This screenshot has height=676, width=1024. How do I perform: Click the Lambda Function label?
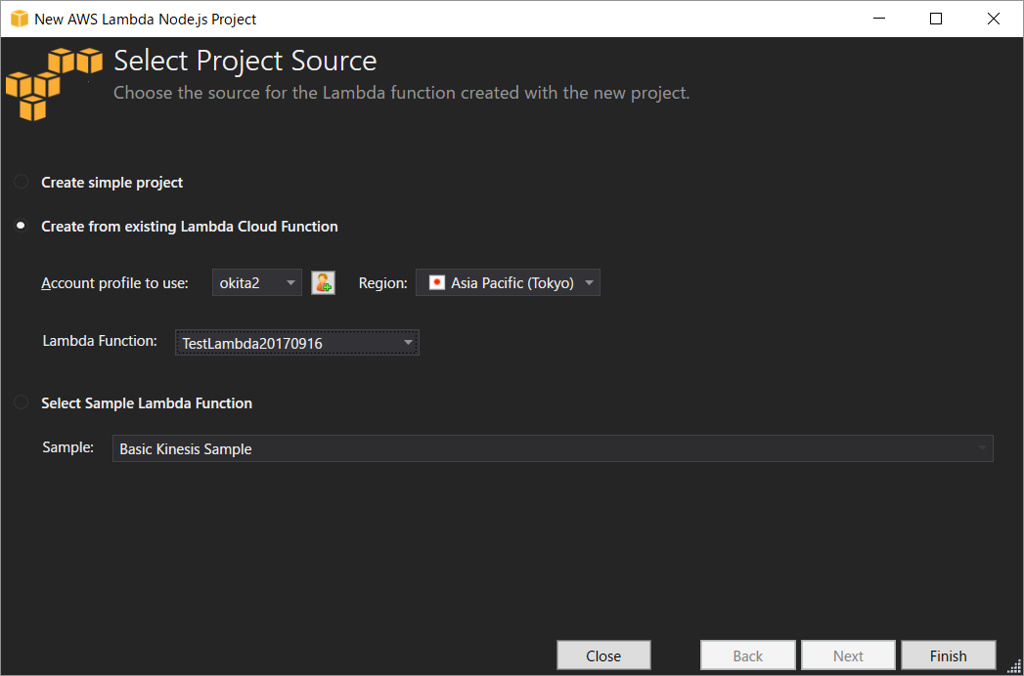point(100,341)
